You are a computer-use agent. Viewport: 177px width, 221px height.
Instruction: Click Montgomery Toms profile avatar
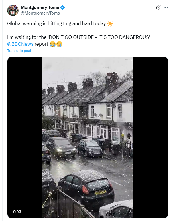(13, 10)
